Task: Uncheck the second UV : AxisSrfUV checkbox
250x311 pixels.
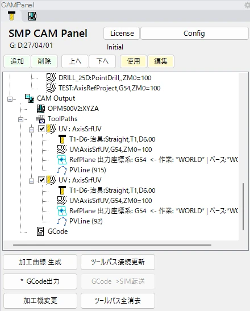Action: [x=41, y=180]
